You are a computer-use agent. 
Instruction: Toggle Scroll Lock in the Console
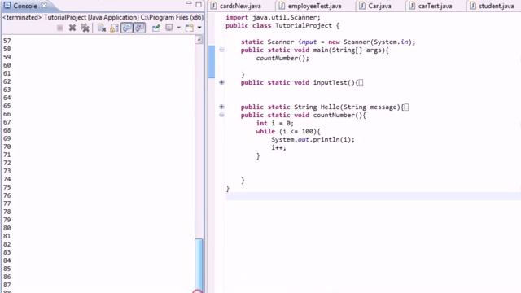[114, 28]
